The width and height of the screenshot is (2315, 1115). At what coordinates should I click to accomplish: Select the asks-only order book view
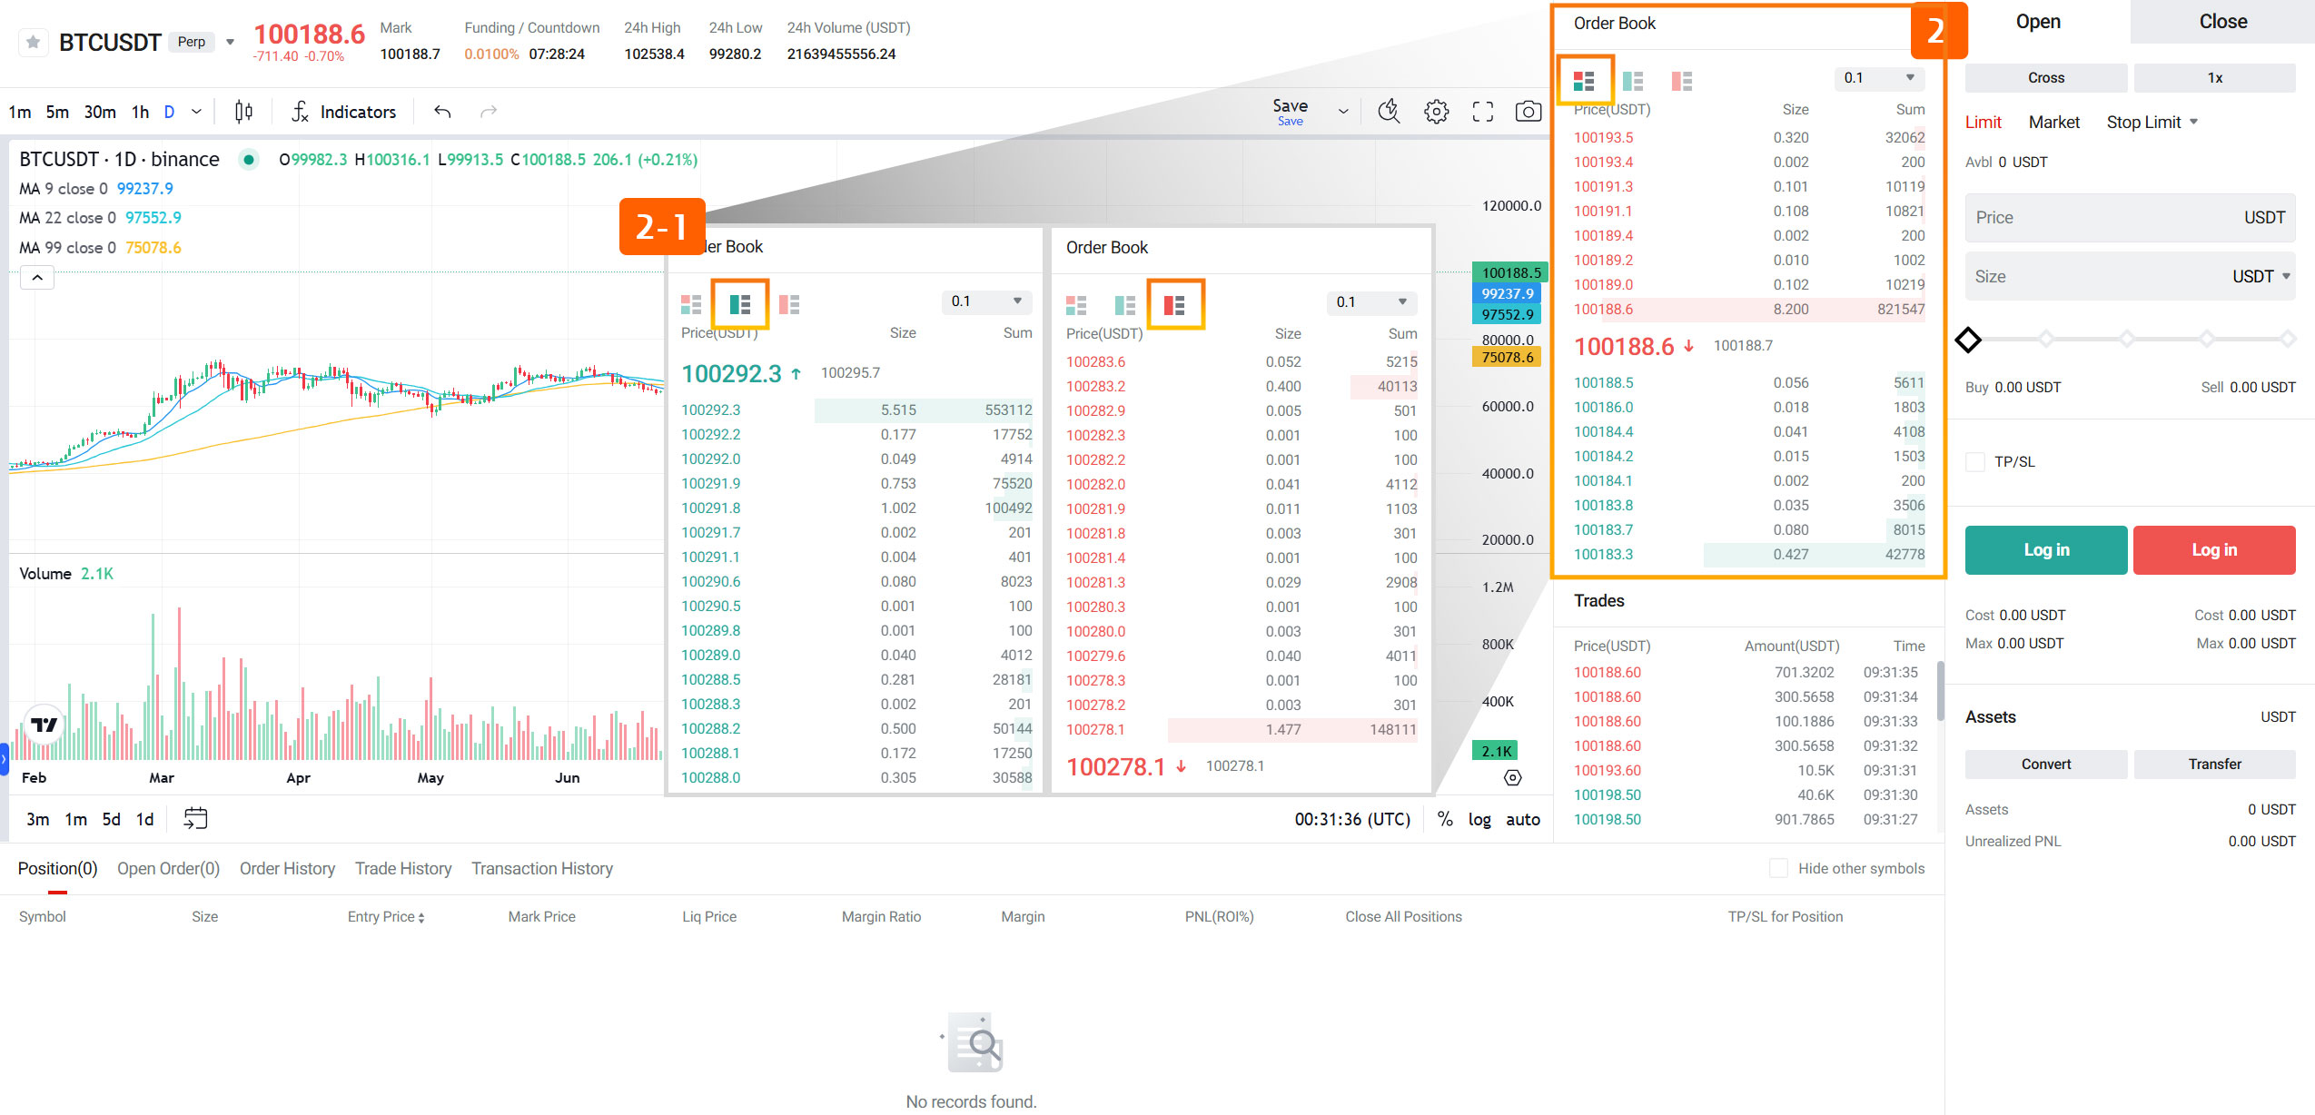(x=1682, y=81)
